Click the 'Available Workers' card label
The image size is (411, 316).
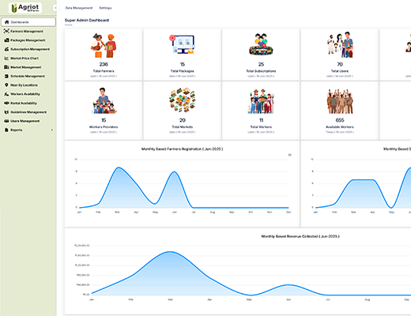tap(340, 127)
